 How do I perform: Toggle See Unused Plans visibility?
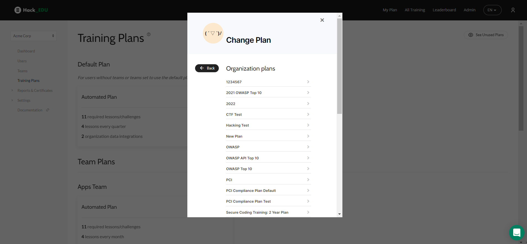coord(486,35)
